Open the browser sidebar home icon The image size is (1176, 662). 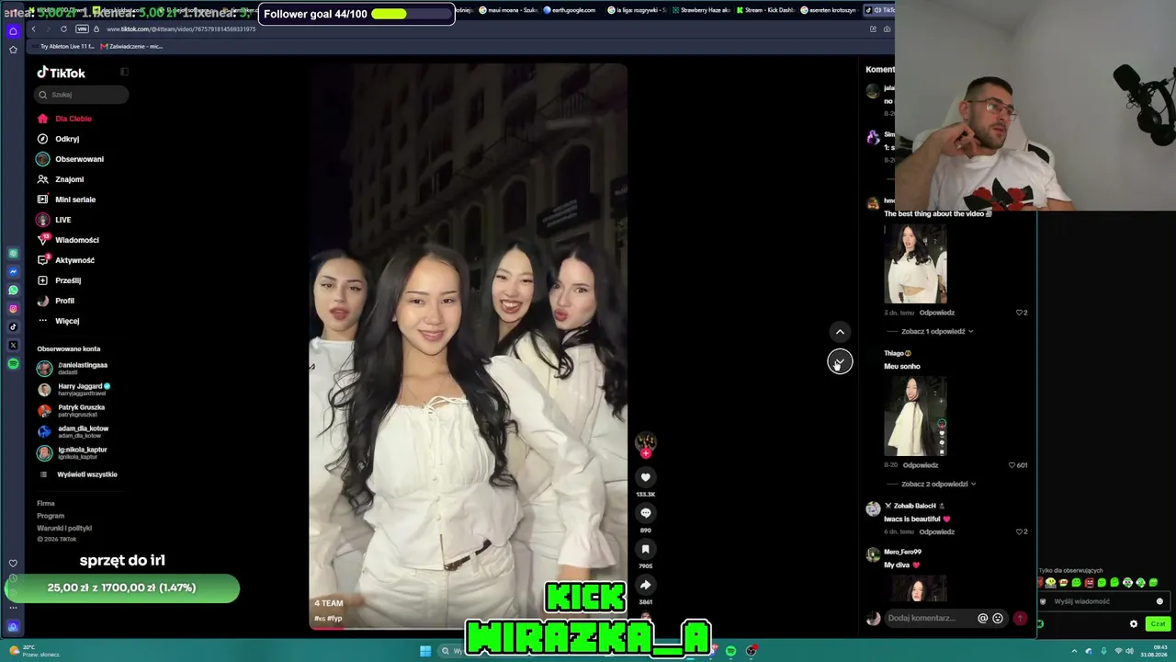(x=13, y=30)
